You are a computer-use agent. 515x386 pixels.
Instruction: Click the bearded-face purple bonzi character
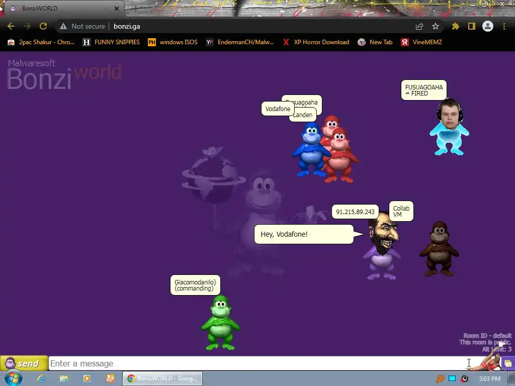[382, 246]
